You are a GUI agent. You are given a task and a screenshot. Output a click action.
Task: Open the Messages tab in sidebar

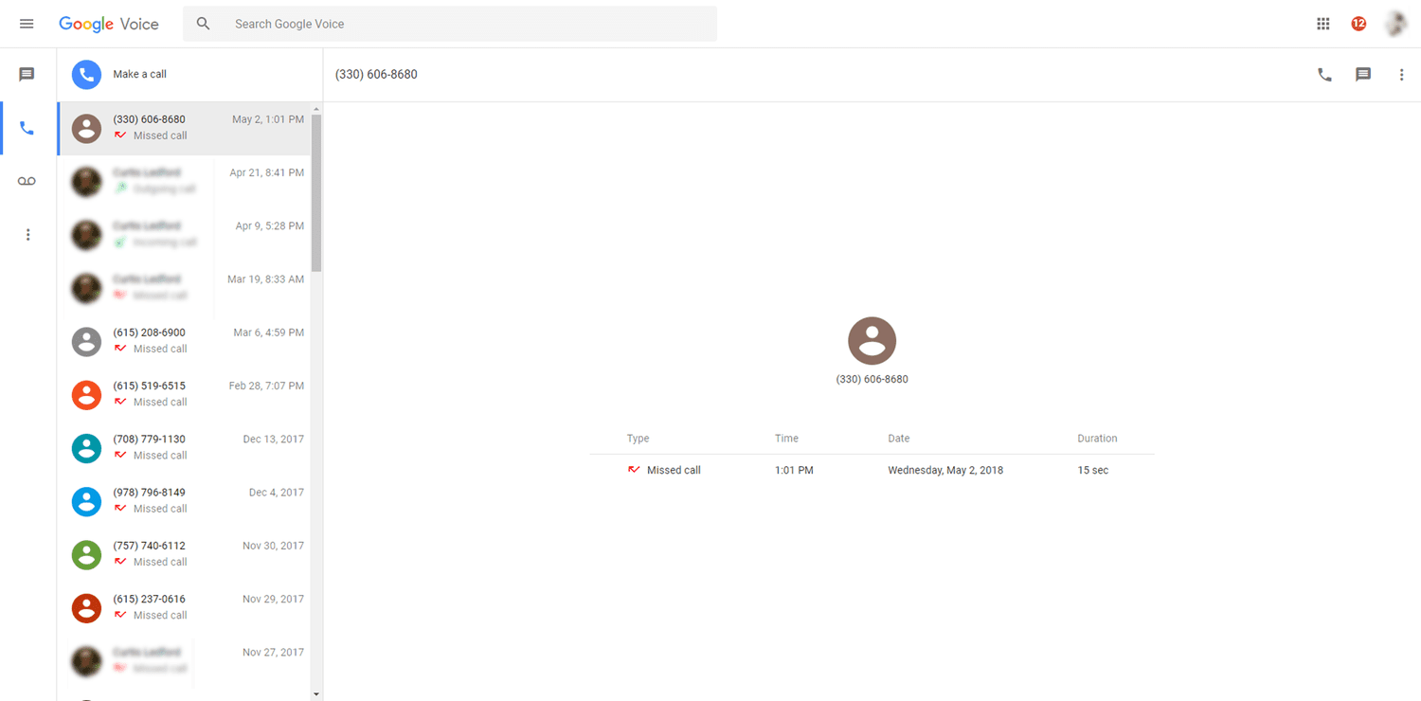click(x=27, y=74)
